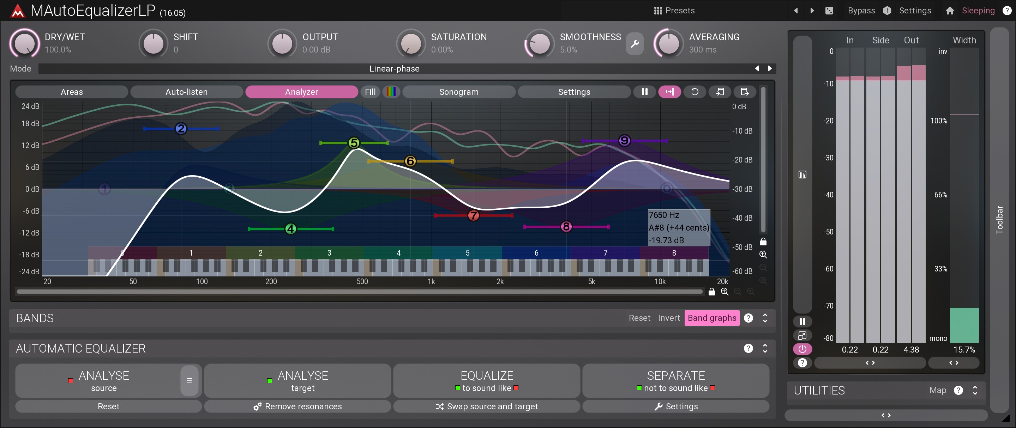Image resolution: width=1016 pixels, height=428 pixels.
Task: Click the vertical zoom lock icon
Action: pyautogui.click(x=763, y=241)
